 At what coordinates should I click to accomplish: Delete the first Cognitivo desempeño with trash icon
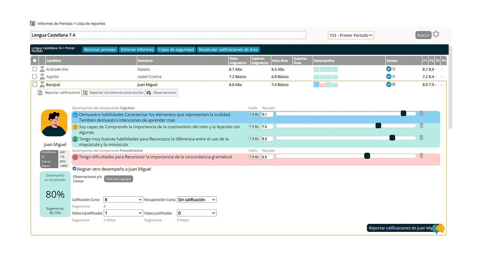click(421, 113)
